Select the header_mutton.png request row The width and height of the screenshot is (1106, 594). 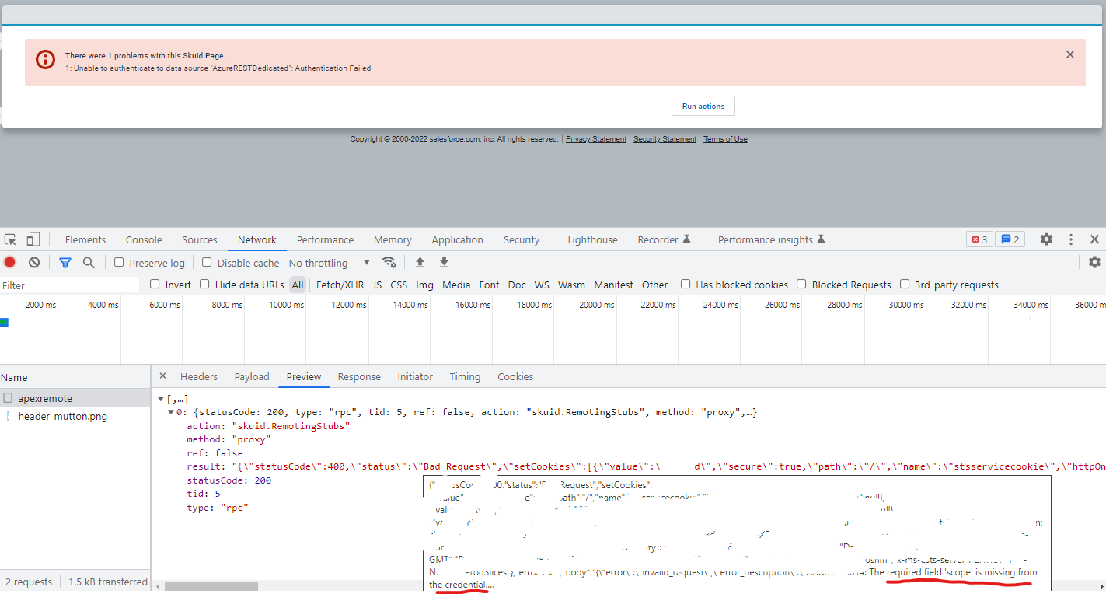pos(75,416)
